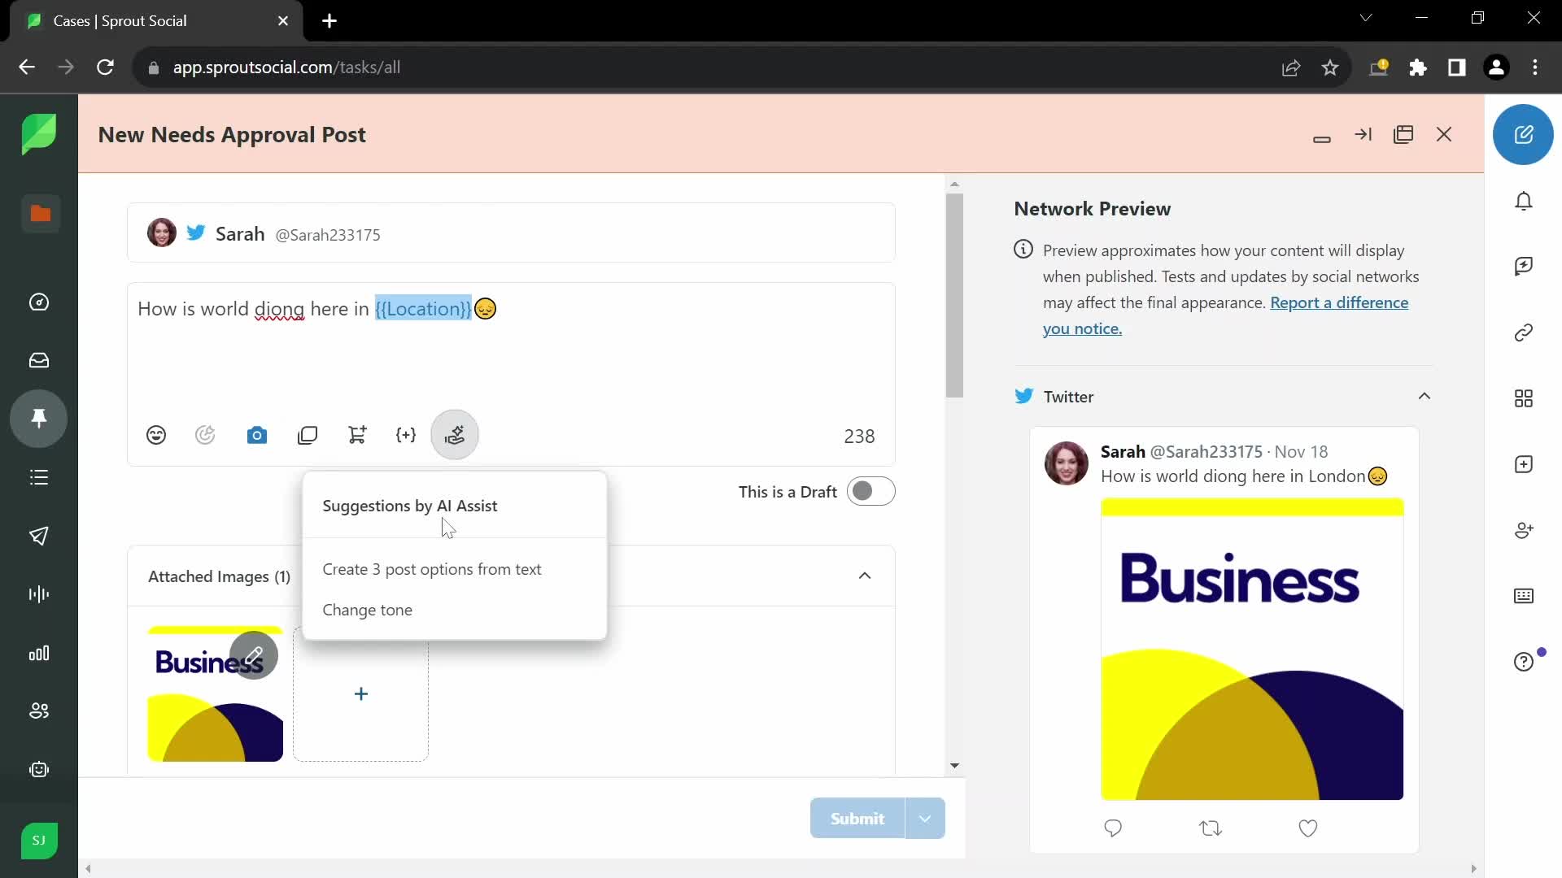Expand the Attached Images section
The height and width of the screenshot is (878, 1562).
(866, 576)
